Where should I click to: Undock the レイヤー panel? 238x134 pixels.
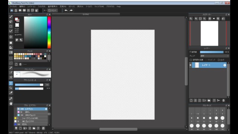(x=226, y=48)
